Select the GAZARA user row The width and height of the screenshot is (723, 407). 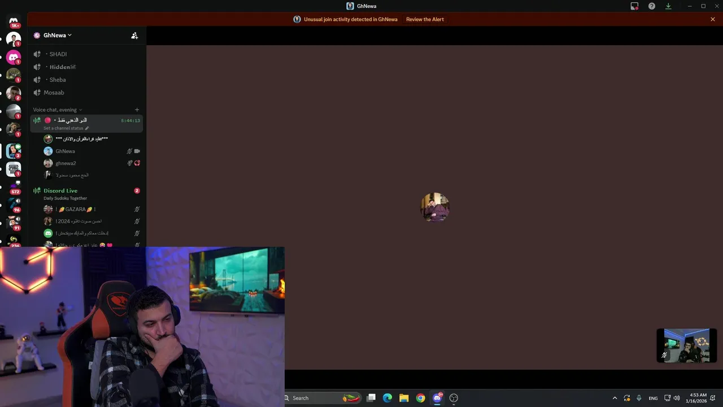(x=88, y=209)
